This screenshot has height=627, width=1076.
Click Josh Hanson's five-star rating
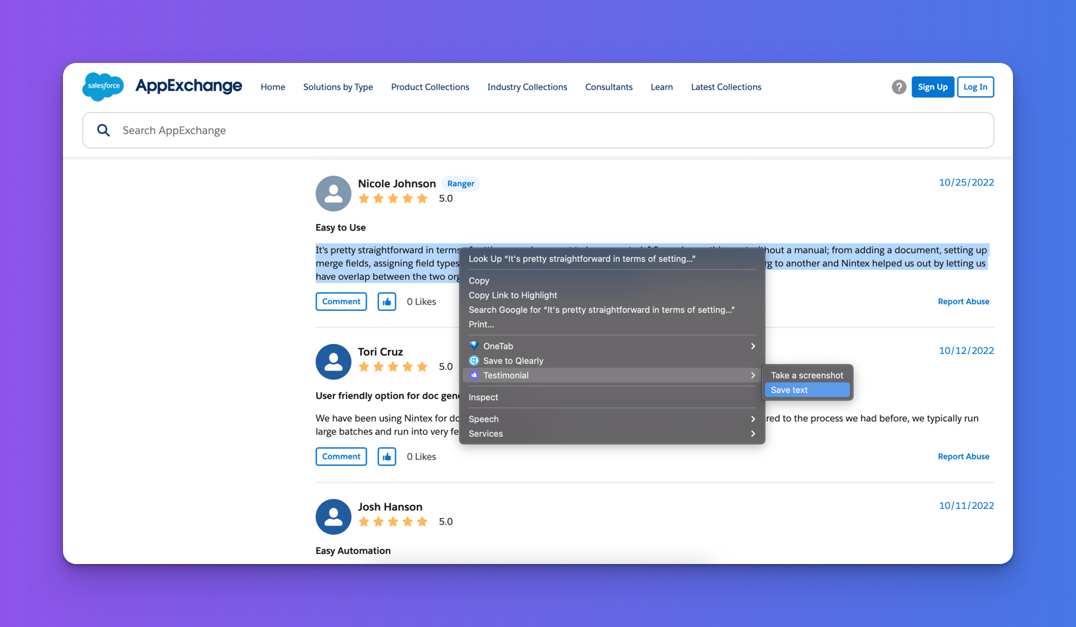point(393,522)
